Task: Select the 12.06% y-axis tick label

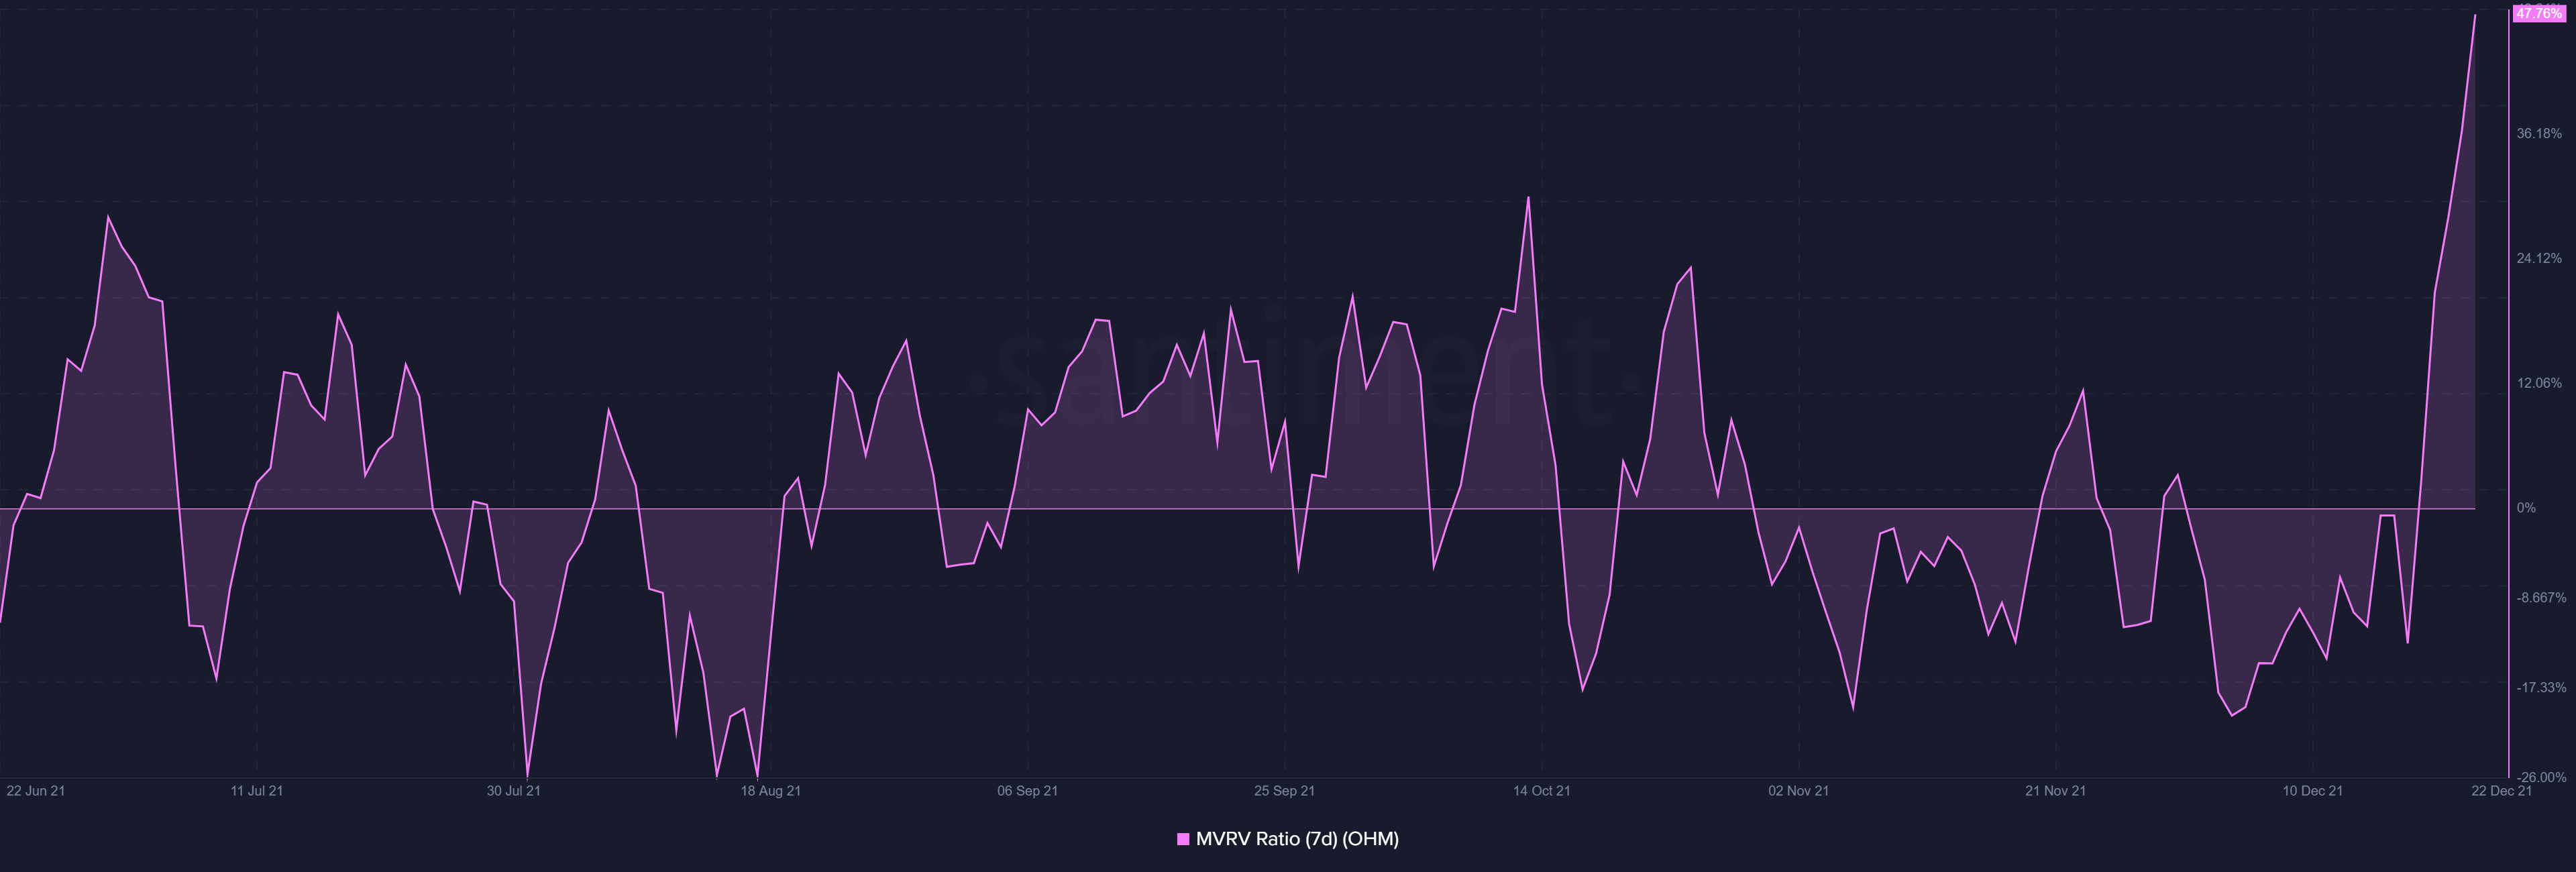Action: pos(2539,383)
